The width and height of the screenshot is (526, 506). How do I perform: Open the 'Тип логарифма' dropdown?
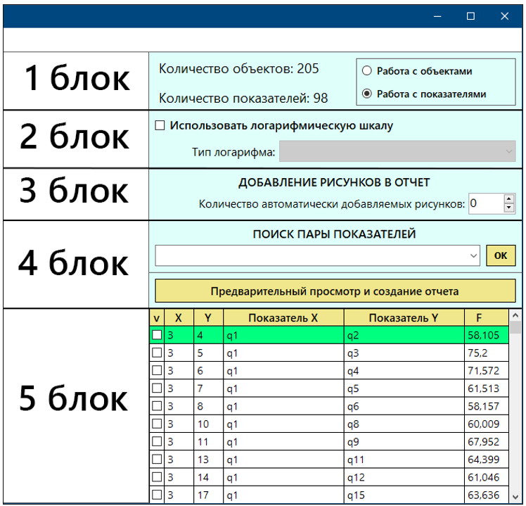coord(397,151)
